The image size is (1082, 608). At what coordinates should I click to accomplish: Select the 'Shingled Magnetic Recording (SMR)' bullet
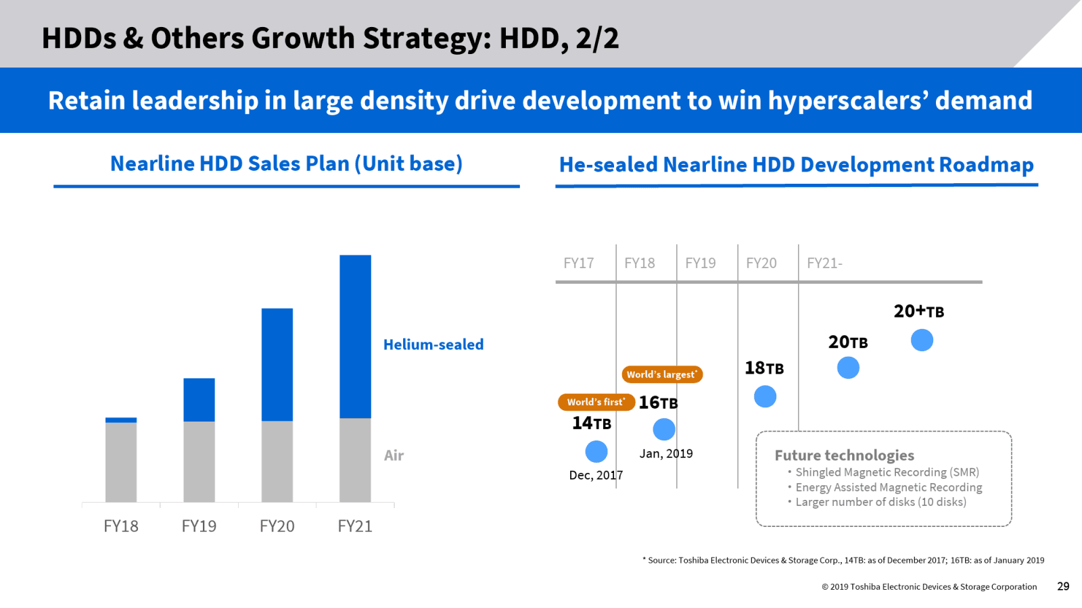point(887,472)
